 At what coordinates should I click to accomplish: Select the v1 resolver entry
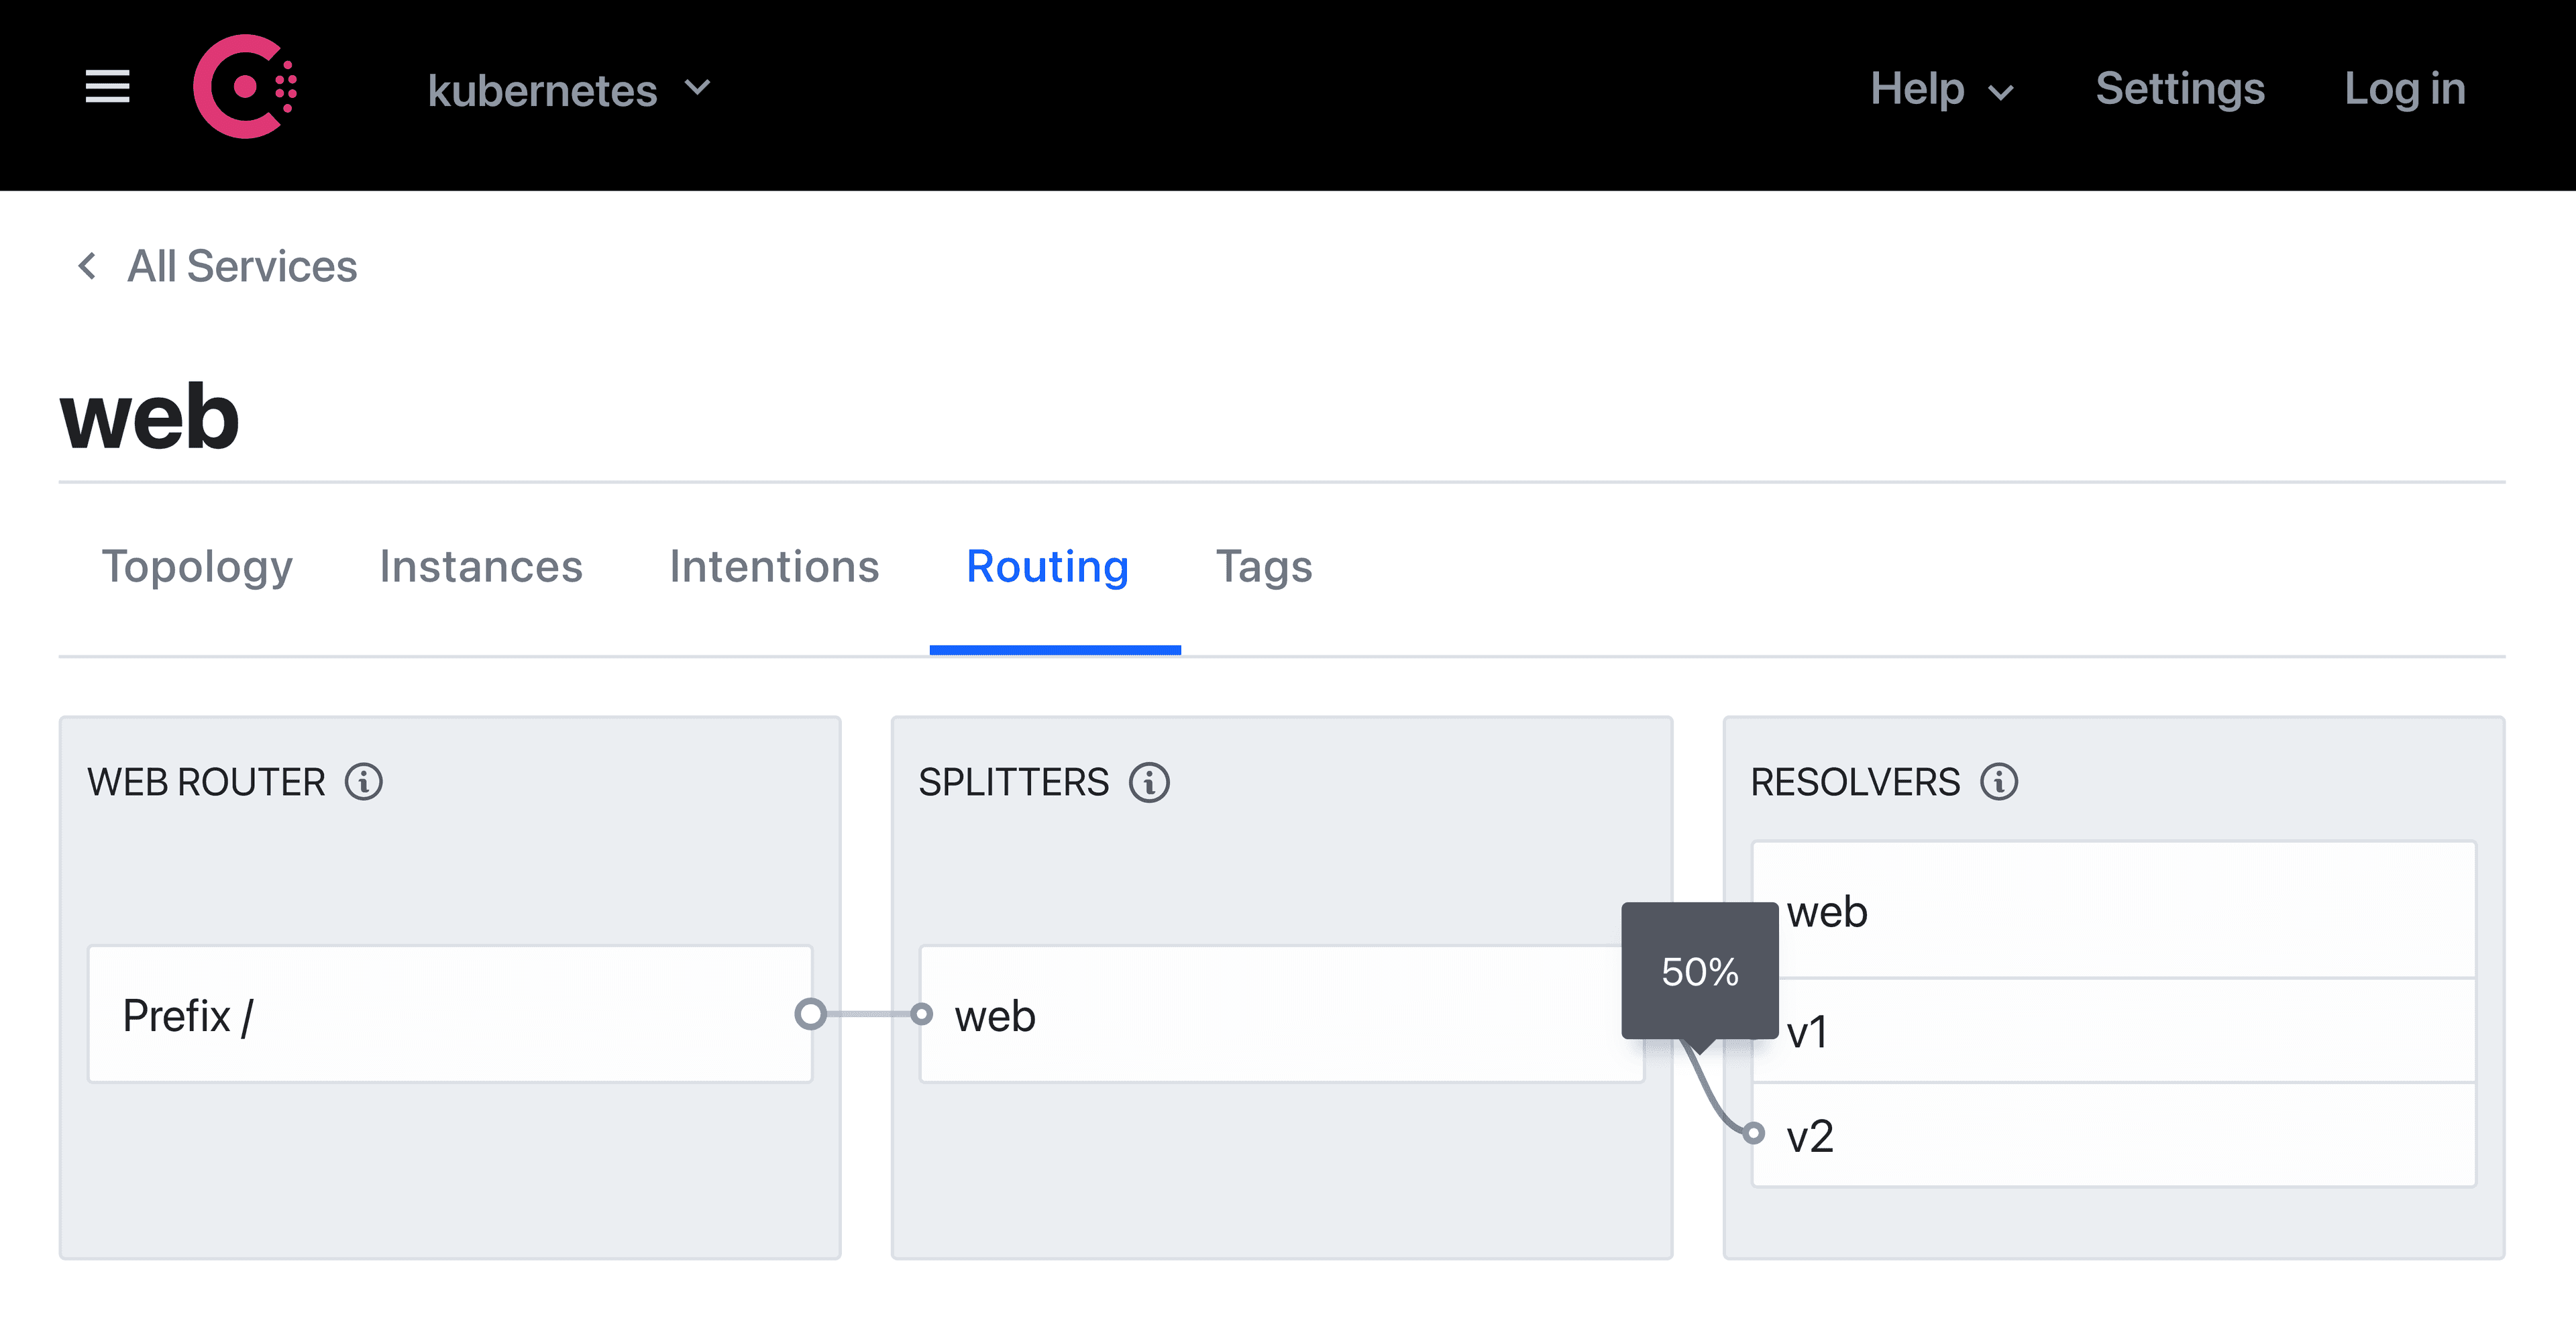[x=2114, y=1031]
